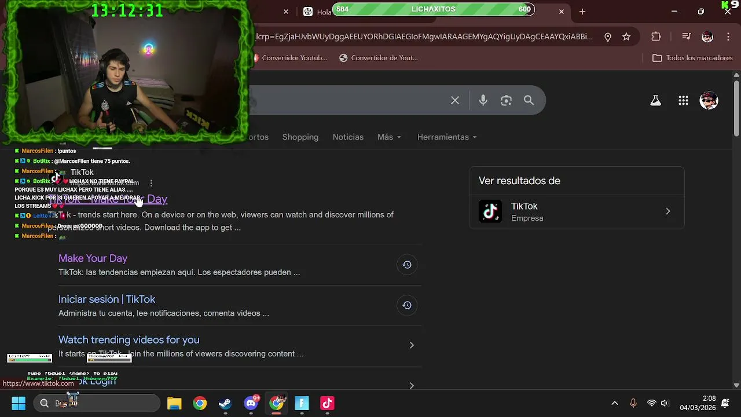Open the ChatGPT 'Hola' browser tab

(317, 12)
